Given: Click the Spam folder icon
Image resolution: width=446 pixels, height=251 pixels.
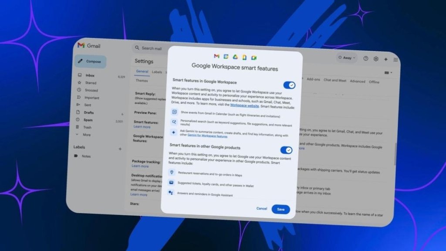Looking at the screenshot, I should (78, 119).
